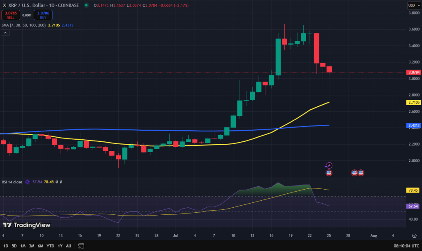Select the 1M time range
This screenshot has height=251, width=422.
[x=23, y=246]
